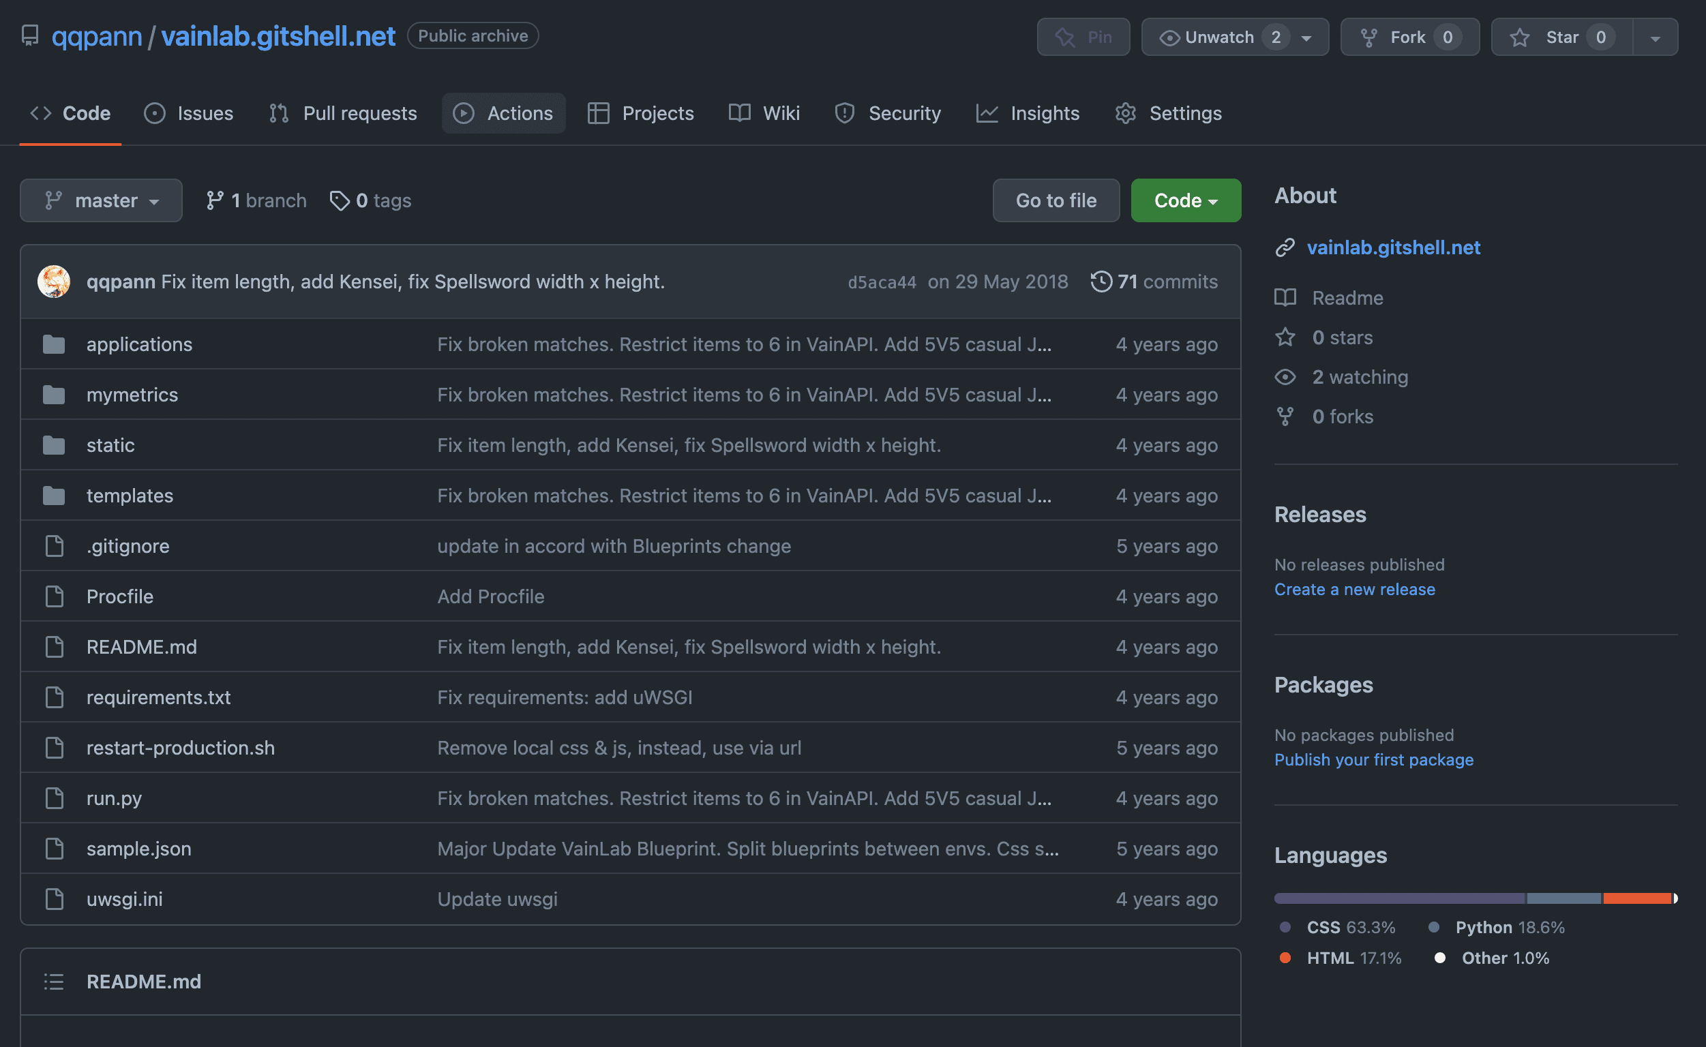This screenshot has width=1706, height=1047.
Task: Open the restart-production.sh file
Action: 180,748
